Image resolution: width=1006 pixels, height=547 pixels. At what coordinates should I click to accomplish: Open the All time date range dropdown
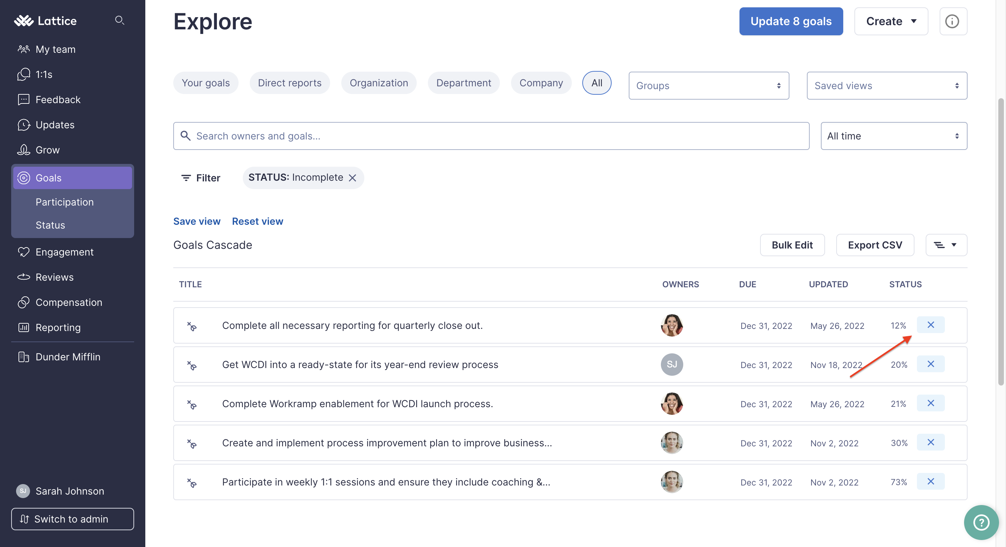(x=894, y=136)
